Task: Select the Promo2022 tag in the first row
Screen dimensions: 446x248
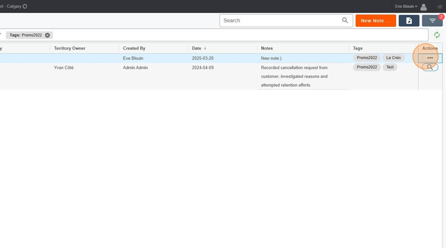Action: tap(367, 58)
